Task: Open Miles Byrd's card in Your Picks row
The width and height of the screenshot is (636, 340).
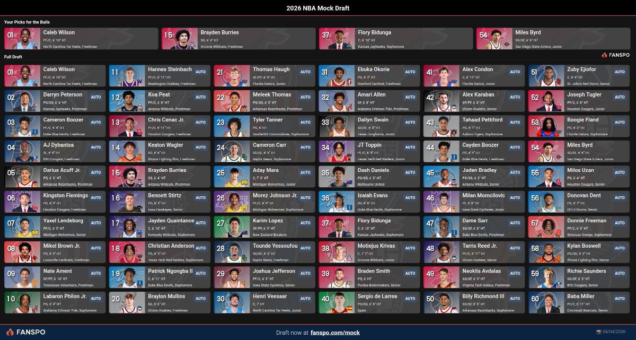Action: (x=553, y=39)
